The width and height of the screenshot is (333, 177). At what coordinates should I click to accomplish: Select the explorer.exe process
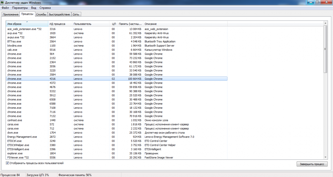click(x=117, y=153)
